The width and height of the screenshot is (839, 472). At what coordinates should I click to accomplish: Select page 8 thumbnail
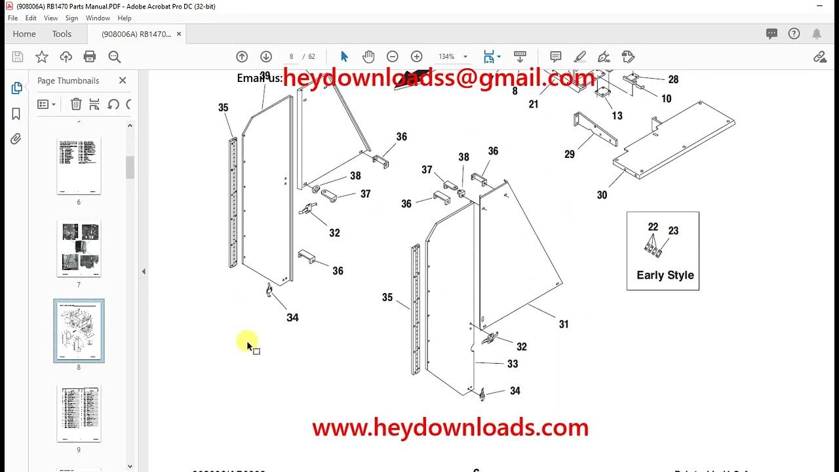coord(79,331)
